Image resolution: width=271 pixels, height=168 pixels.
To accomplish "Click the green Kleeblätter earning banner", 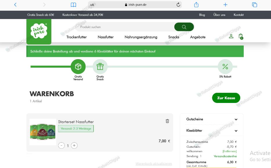I will [x=135, y=51].
